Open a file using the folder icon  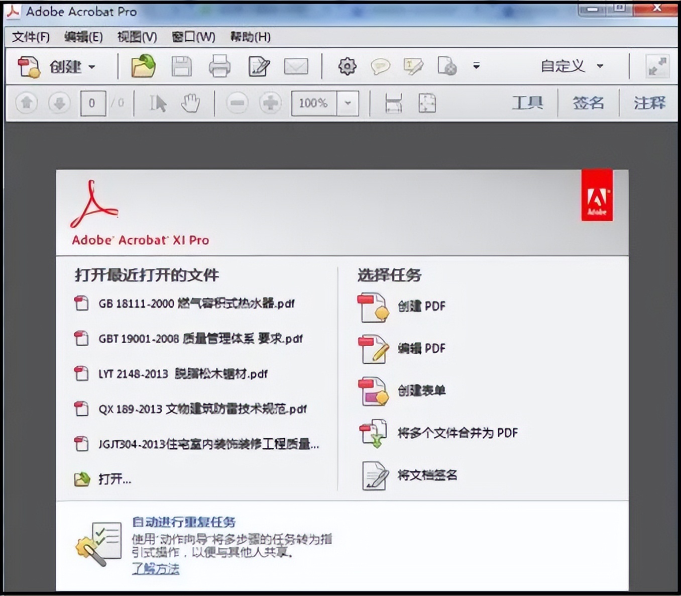[142, 66]
